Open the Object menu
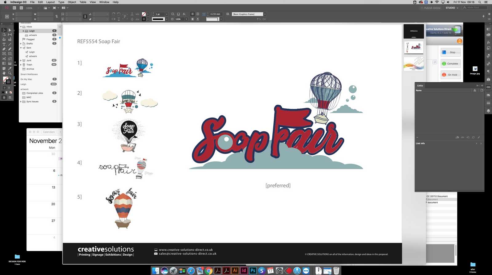492x275 pixels. (72, 2)
